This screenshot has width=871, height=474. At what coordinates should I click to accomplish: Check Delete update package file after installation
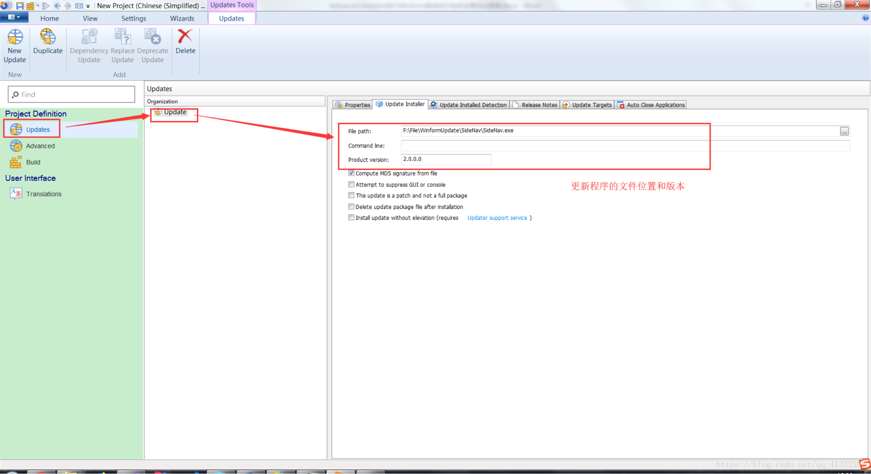coord(351,207)
